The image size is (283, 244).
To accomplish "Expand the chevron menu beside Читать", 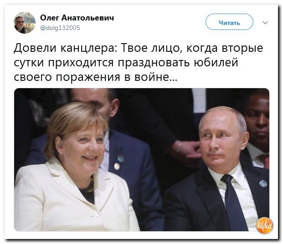I will coord(265,23).
